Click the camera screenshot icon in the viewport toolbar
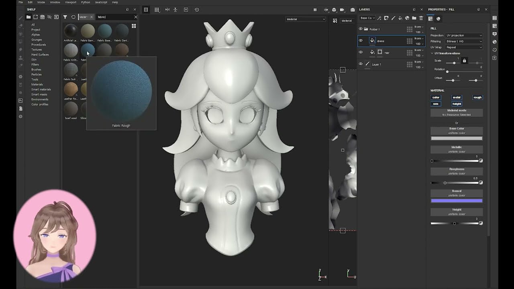 [353, 10]
